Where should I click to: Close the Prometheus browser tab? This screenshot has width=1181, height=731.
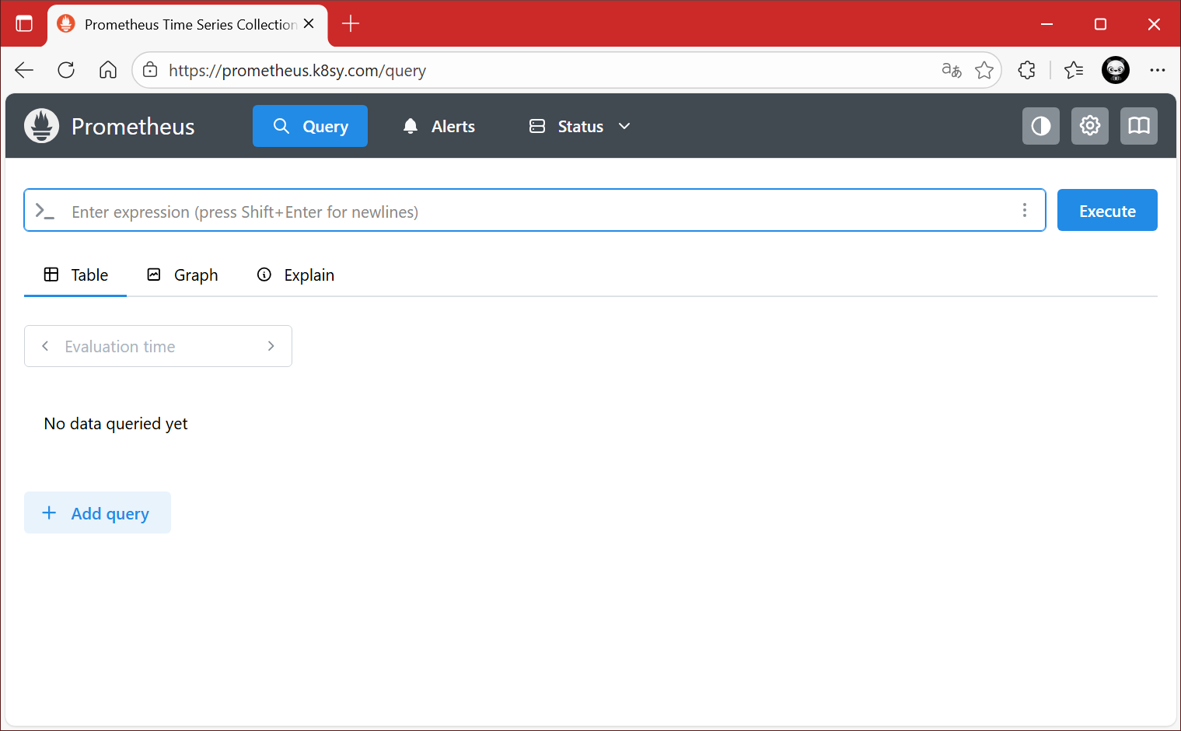(309, 24)
